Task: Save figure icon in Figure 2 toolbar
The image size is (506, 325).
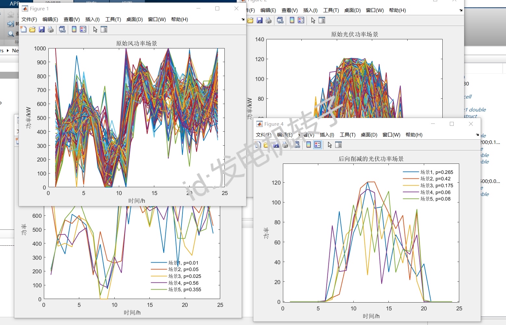Action: coord(259,20)
